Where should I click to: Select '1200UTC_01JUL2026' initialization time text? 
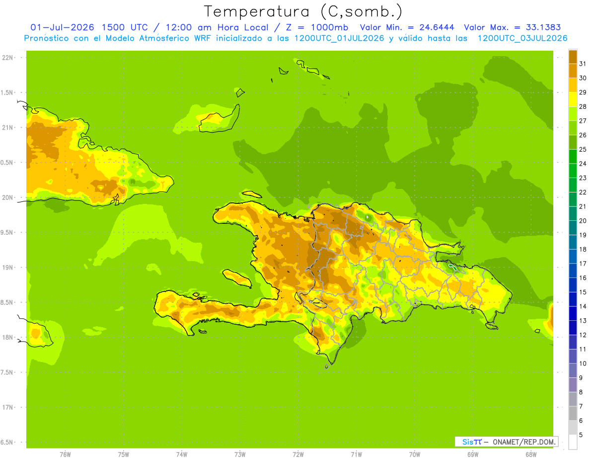[339, 38]
